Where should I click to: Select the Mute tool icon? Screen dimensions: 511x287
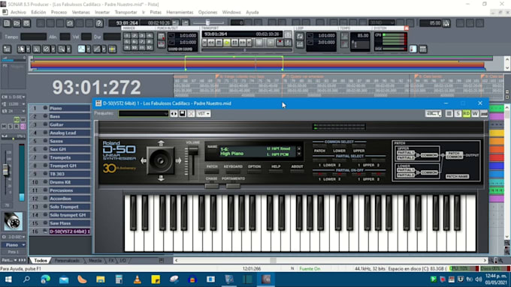47,49
